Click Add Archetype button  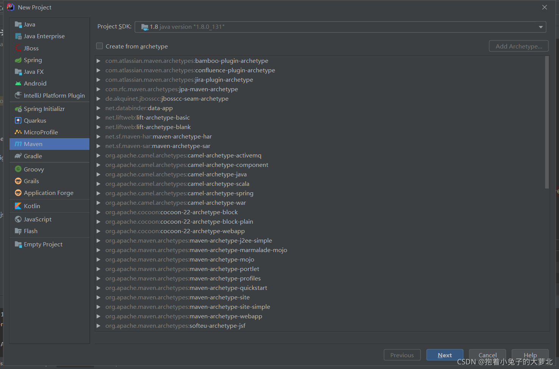tap(519, 46)
